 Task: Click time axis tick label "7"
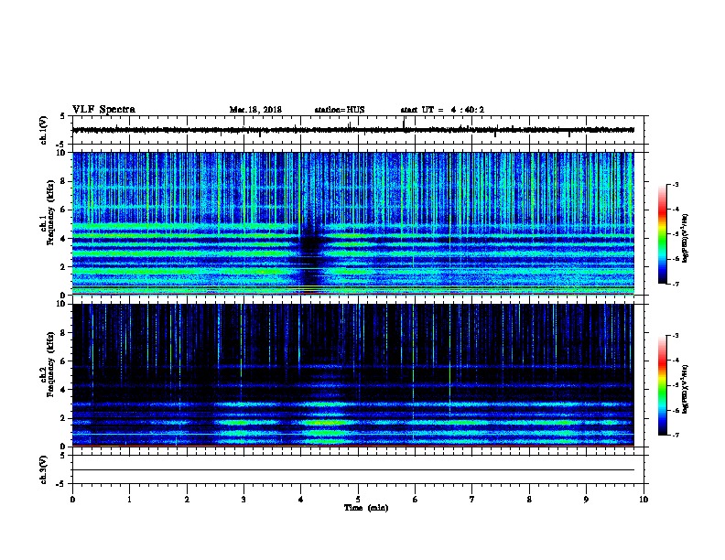(x=472, y=500)
